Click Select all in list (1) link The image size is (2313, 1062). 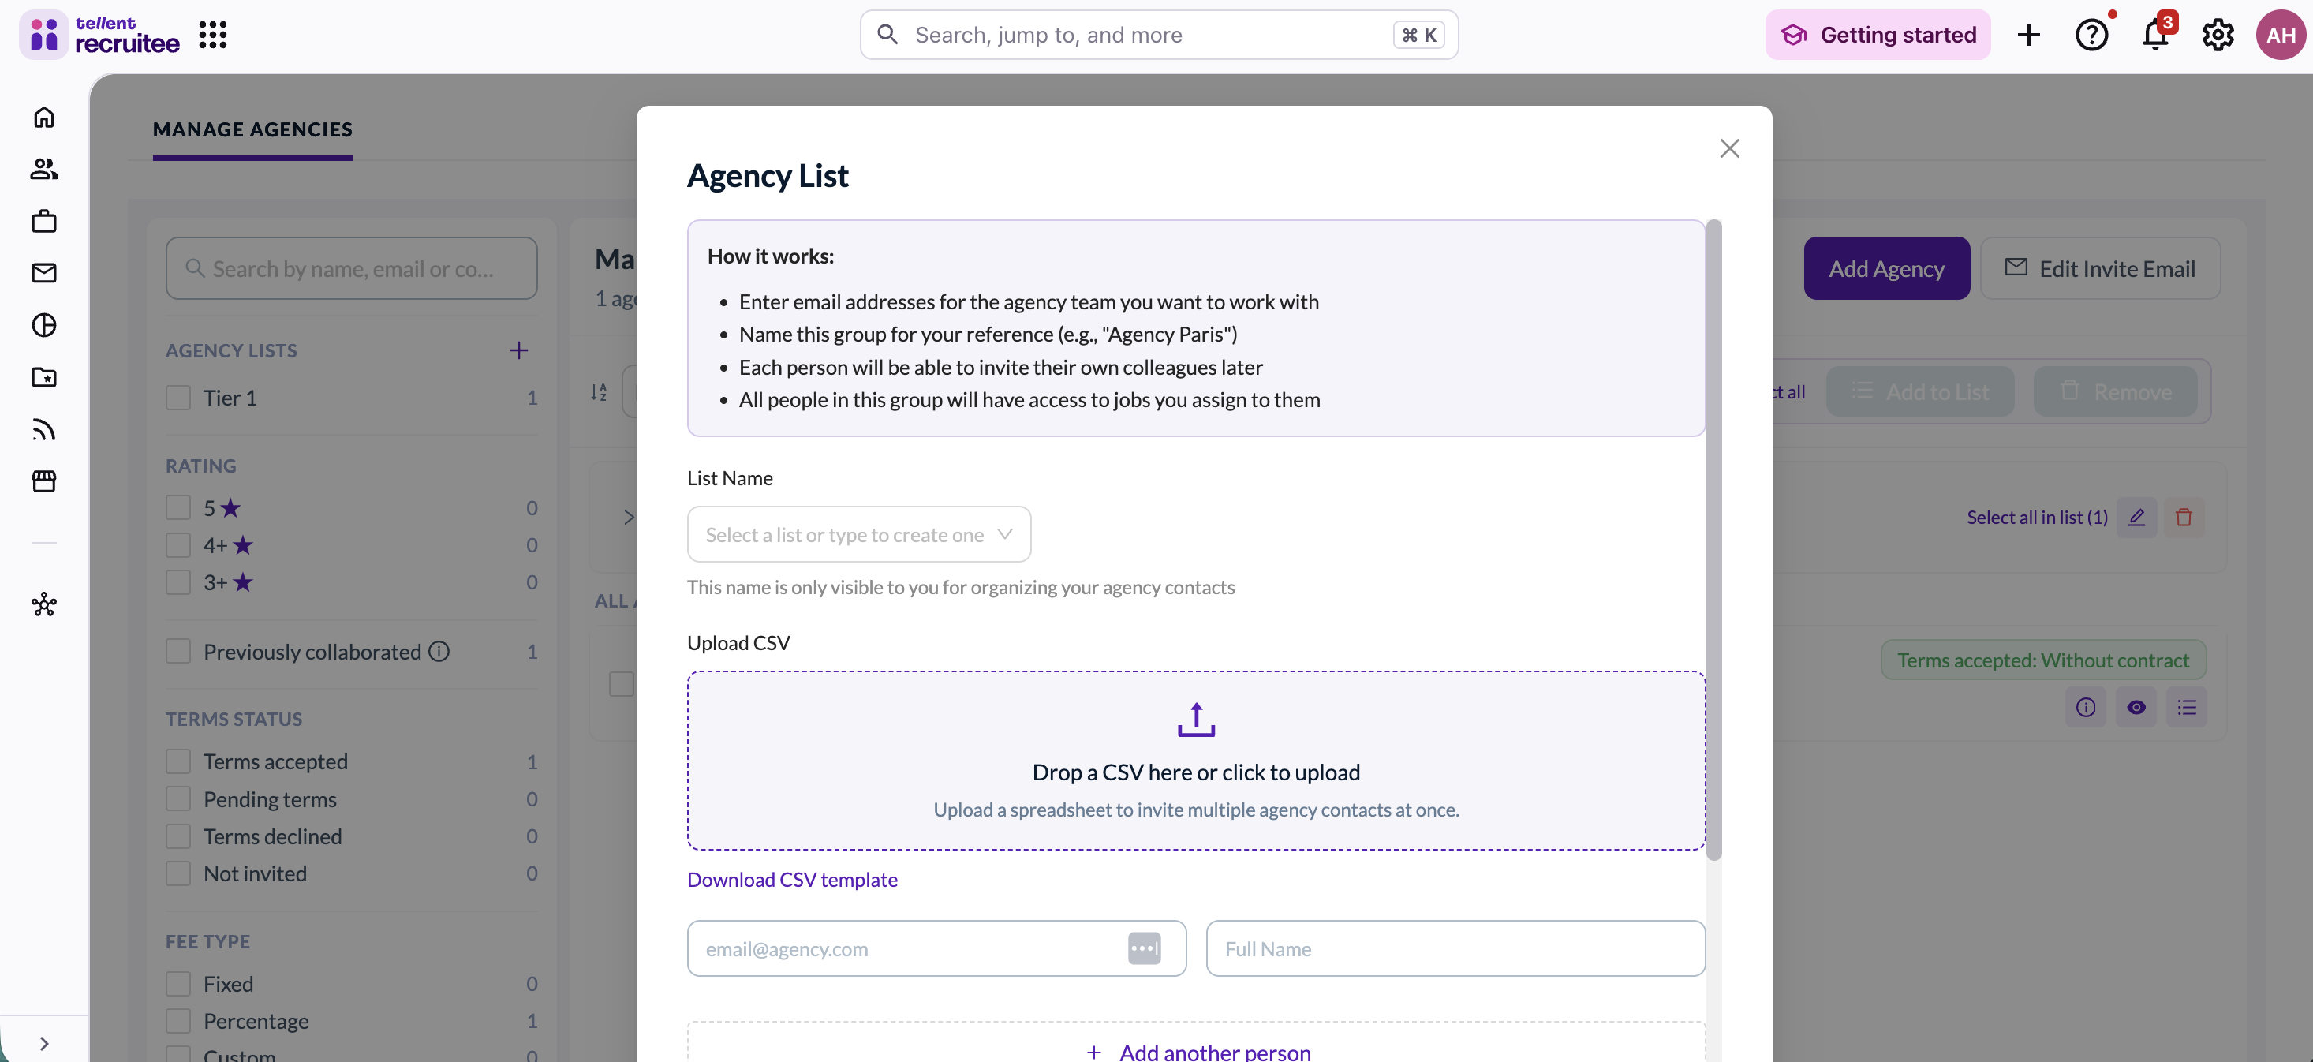[2036, 517]
